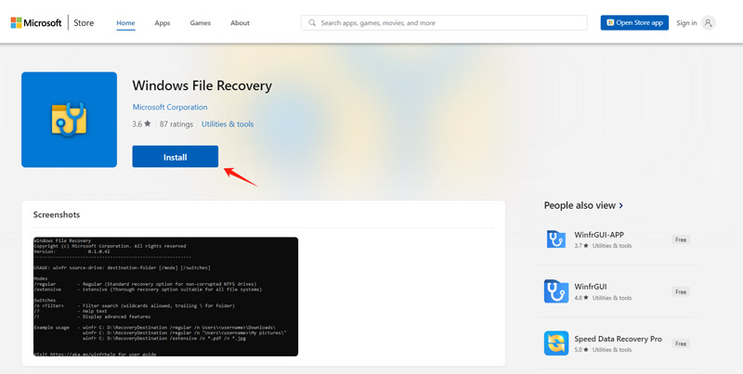Go to the Games tab
Screen dimensions: 743x374
(200, 22)
